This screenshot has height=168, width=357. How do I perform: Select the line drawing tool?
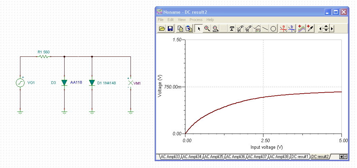265,29
